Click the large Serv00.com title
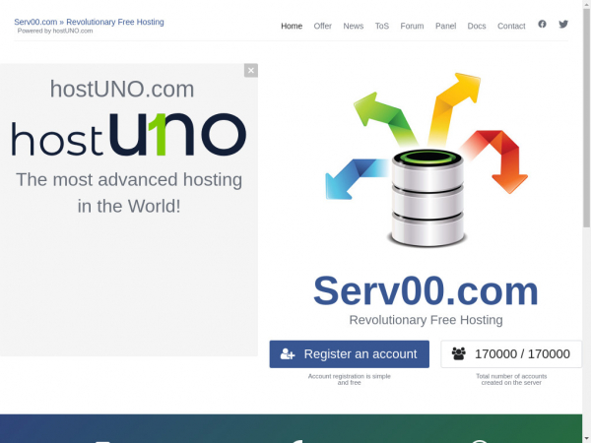This screenshot has height=443, width=591. point(426,290)
